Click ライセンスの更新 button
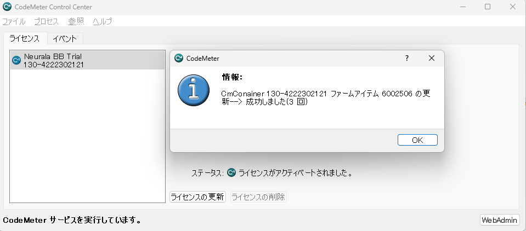The height and width of the screenshot is (231, 526). click(x=197, y=197)
